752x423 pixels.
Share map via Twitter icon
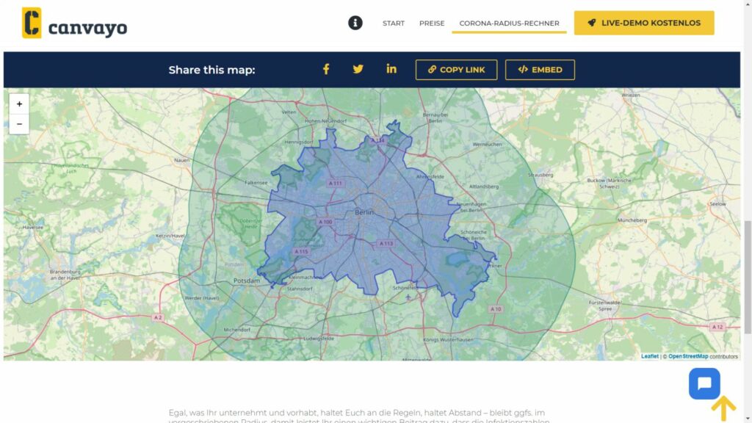[x=358, y=69]
